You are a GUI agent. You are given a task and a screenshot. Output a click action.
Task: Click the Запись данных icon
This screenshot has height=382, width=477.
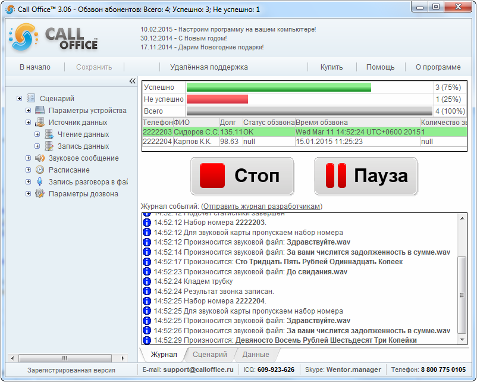[x=49, y=146]
